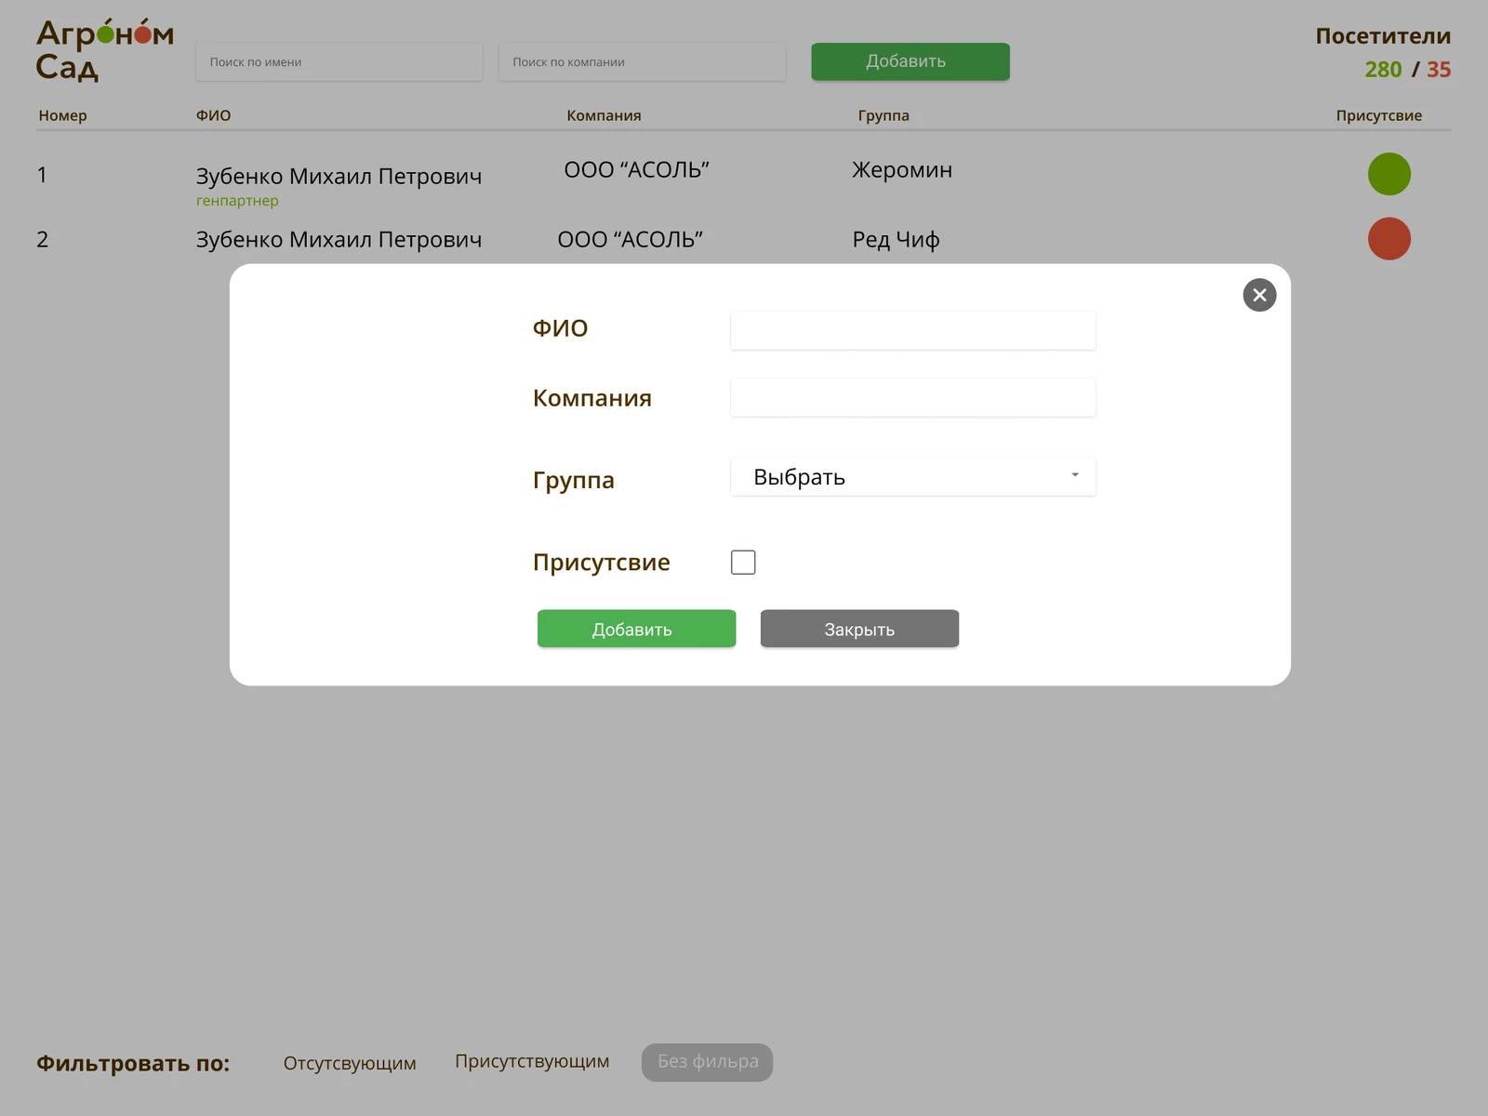Click the Агроном Сад logo
This screenshot has height=1116, width=1488.
pyautogui.click(x=104, y=50)
